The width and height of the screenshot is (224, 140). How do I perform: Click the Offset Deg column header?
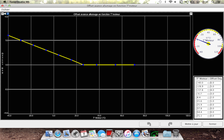pyautogui.click(x=216, y=79)
